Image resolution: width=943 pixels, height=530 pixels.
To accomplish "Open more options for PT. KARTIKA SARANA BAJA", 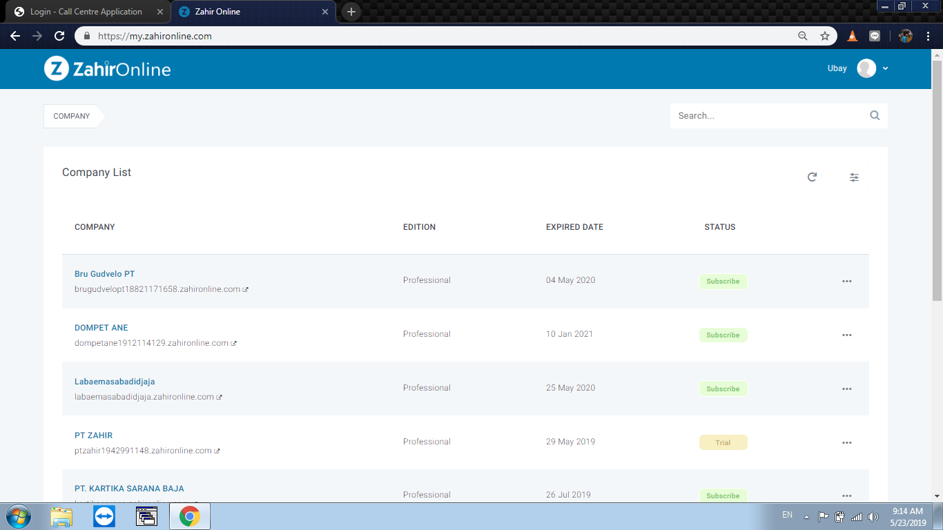I will tap(847, 495).
